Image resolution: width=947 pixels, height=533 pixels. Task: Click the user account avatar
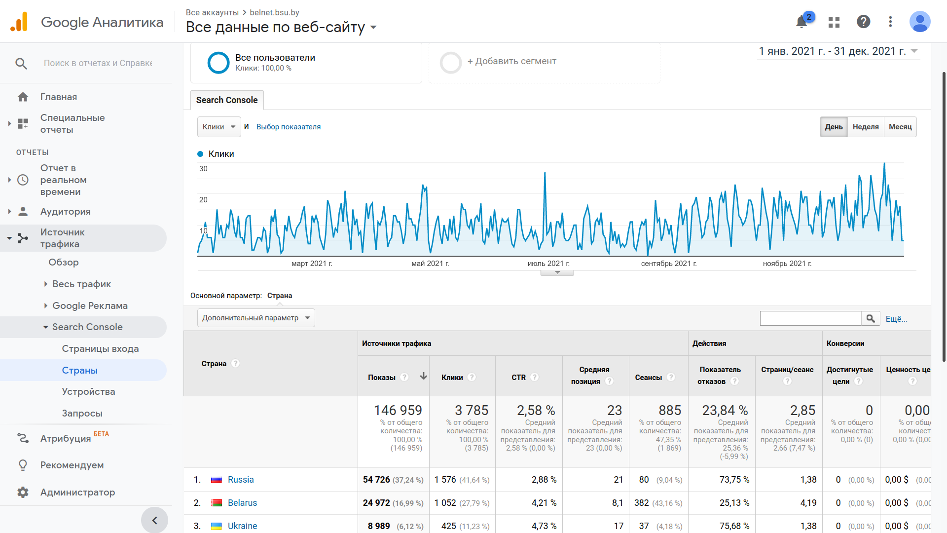[x=919, y=22]
